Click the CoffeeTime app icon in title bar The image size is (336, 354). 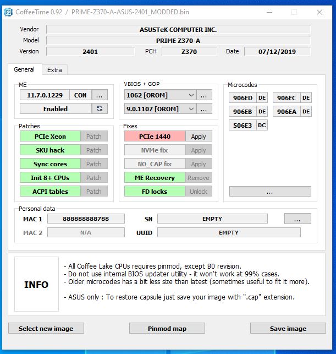coord(8,12)
